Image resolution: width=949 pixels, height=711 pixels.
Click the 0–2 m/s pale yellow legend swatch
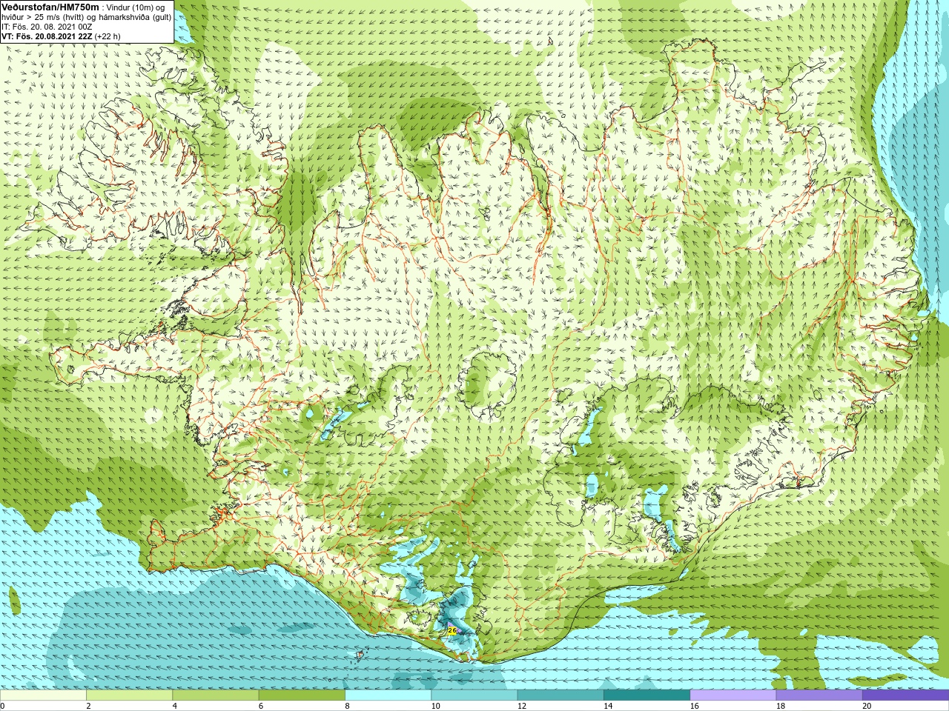[x=43, y=695]
